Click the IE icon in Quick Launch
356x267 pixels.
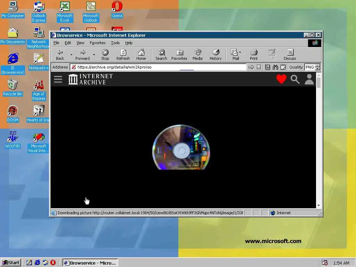coord(37,263)
